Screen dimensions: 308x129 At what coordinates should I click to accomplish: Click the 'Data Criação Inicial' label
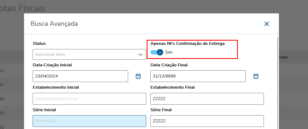click(x=52, y=65)
